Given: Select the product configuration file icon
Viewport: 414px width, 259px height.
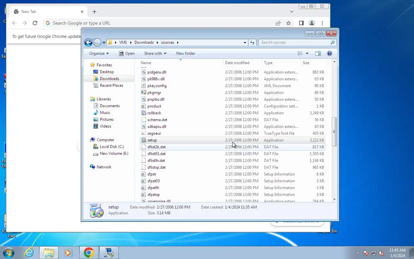Looking at the screenshot, I should tap(144, 106).
